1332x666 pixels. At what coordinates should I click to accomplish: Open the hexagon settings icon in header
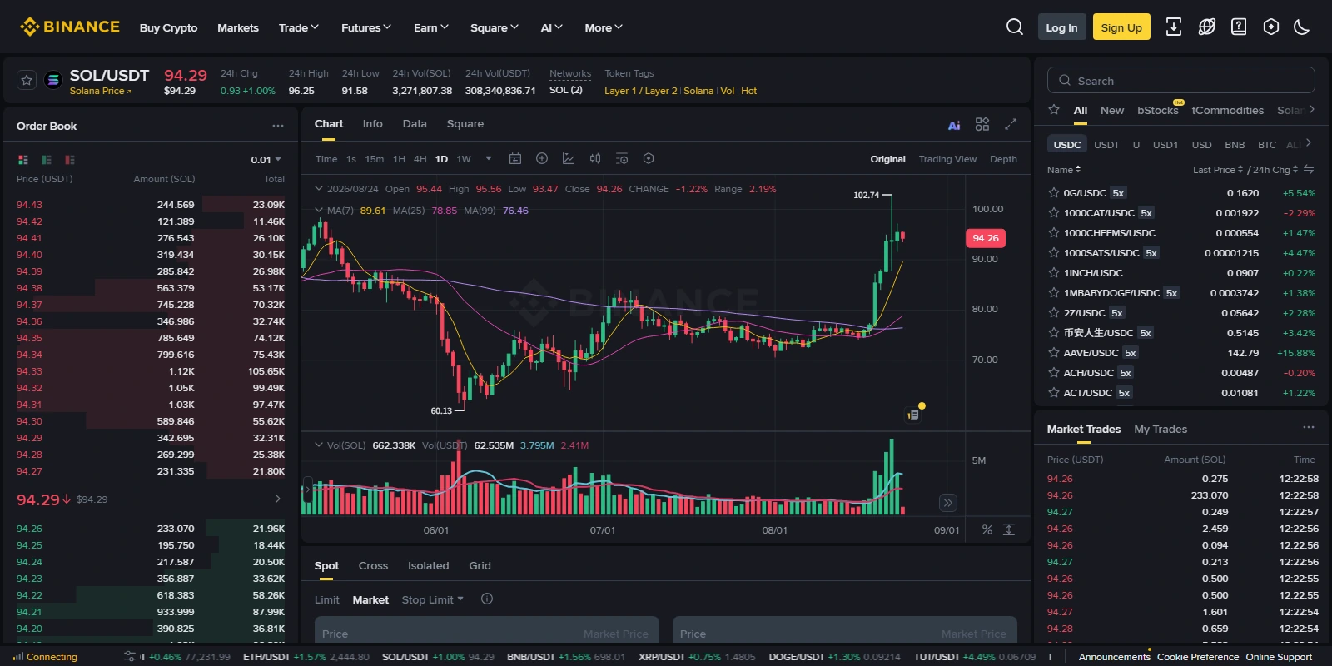pos(1270,27)
